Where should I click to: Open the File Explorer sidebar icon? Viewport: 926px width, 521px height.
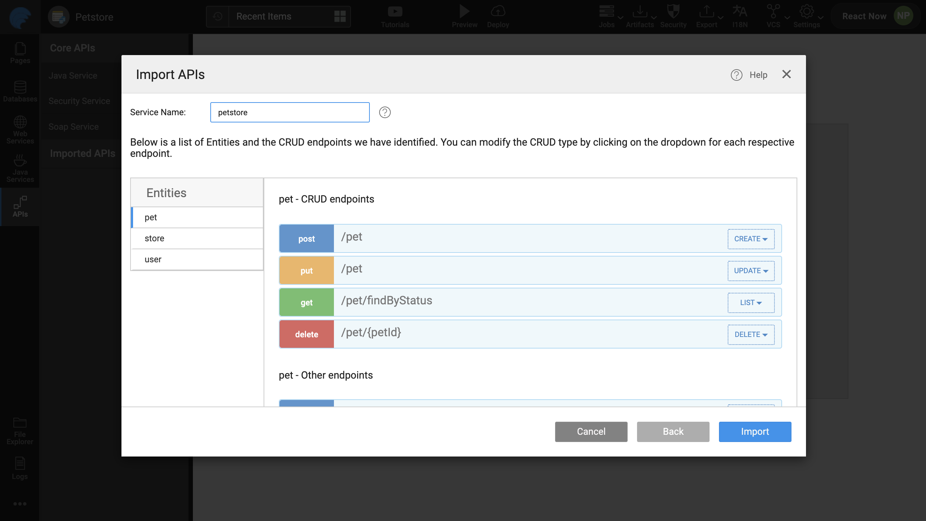[20, 423]
